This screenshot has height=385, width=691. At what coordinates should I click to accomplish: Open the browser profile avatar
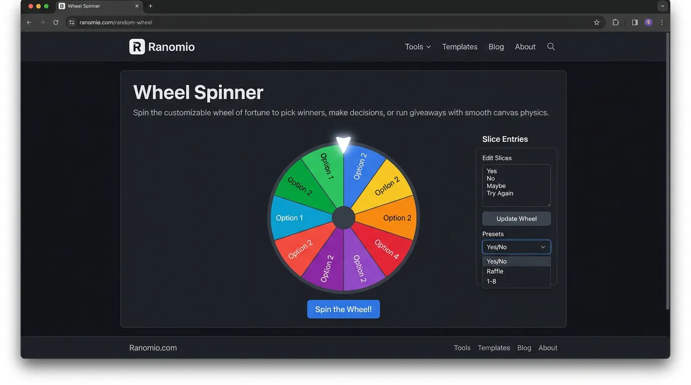tap(648, 23)
